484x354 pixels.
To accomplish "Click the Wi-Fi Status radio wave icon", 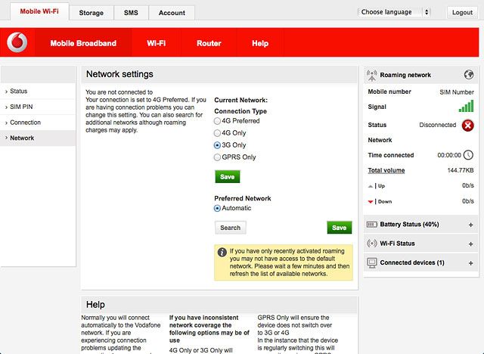I will (x=371, y=244).
